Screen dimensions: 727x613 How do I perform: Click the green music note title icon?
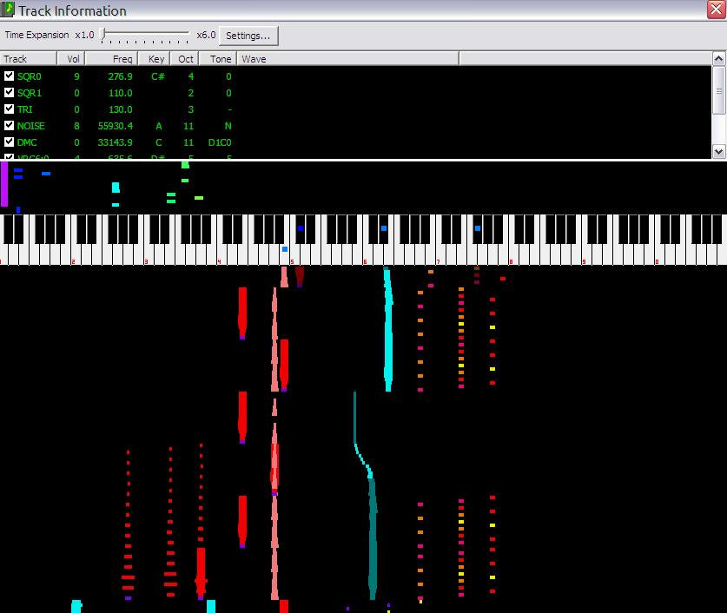click(x=9, y=10)
